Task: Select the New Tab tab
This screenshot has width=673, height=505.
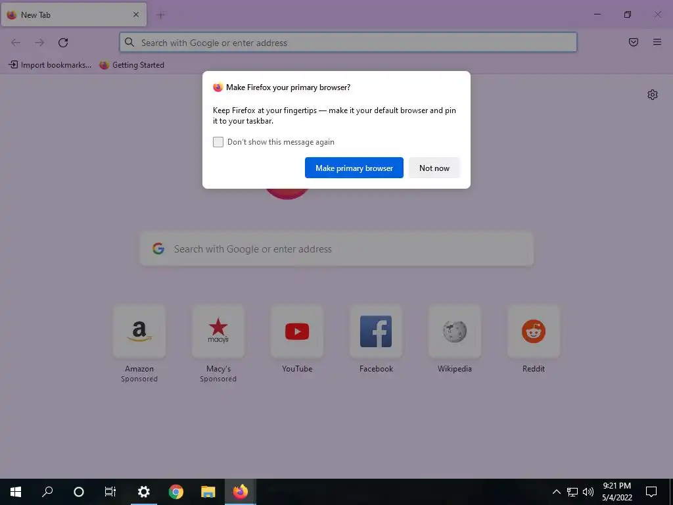Action: click(74, 14)
